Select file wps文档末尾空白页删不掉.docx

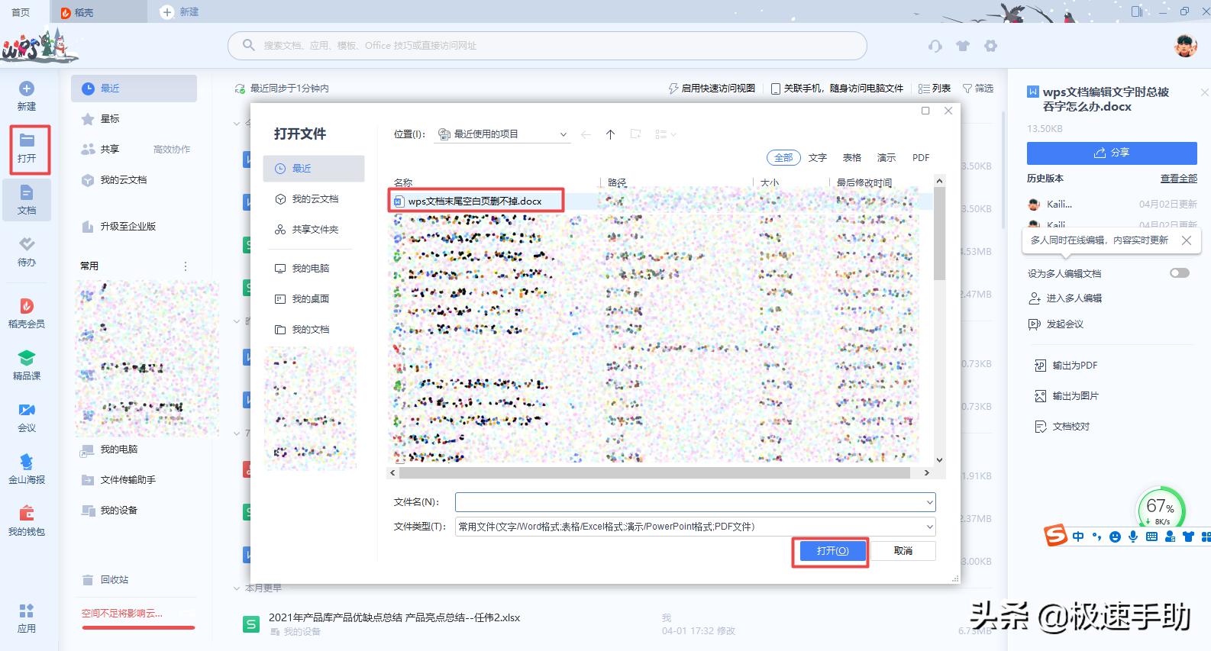(476, 201)
